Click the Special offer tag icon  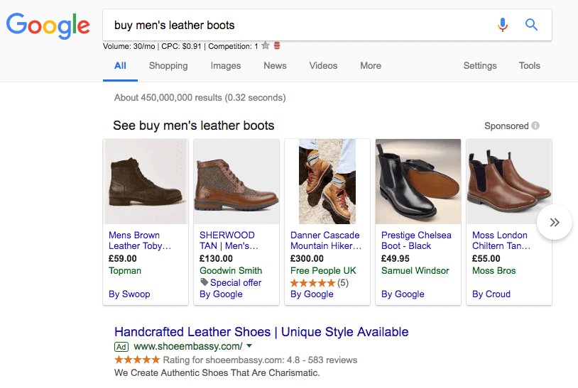click(204, 282)
